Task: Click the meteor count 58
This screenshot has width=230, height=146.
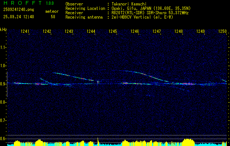Action: (53, 17)
